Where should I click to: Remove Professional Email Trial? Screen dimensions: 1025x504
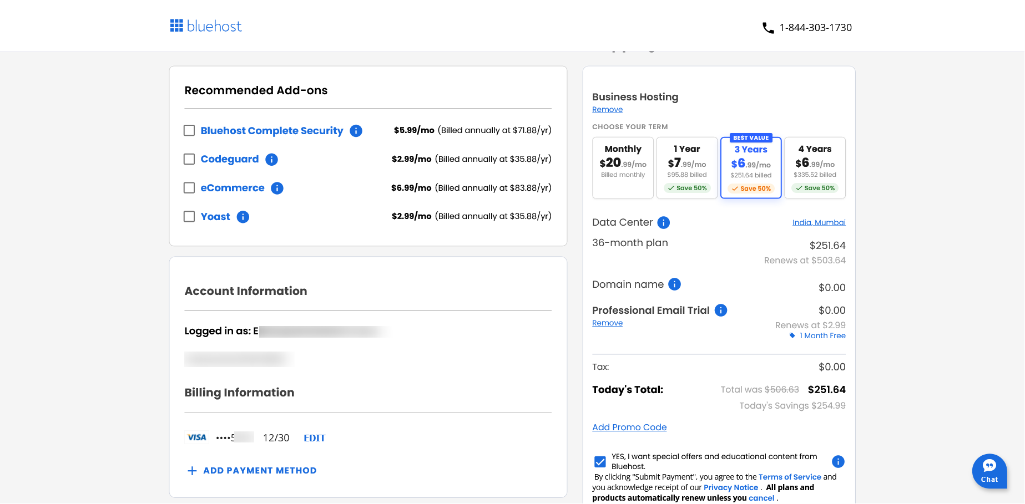click(x=607, y=323)
